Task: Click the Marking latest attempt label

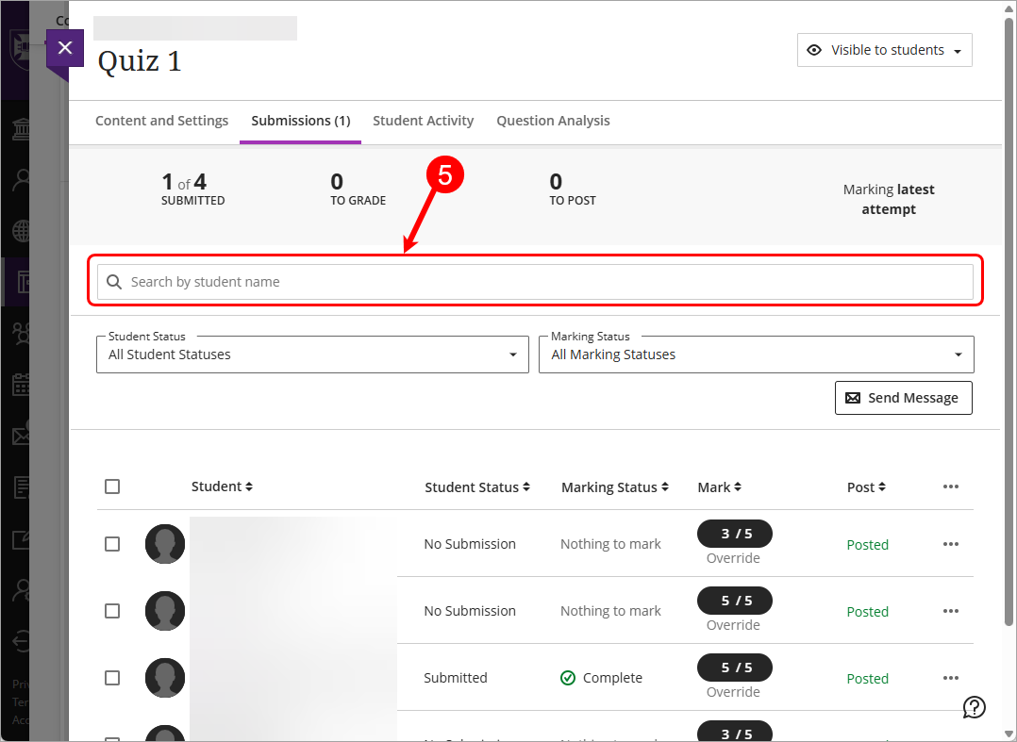Action: click(x=889, y=199)
